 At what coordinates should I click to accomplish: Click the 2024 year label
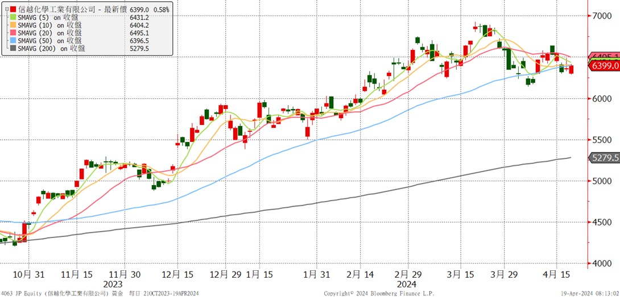(408, 283)
